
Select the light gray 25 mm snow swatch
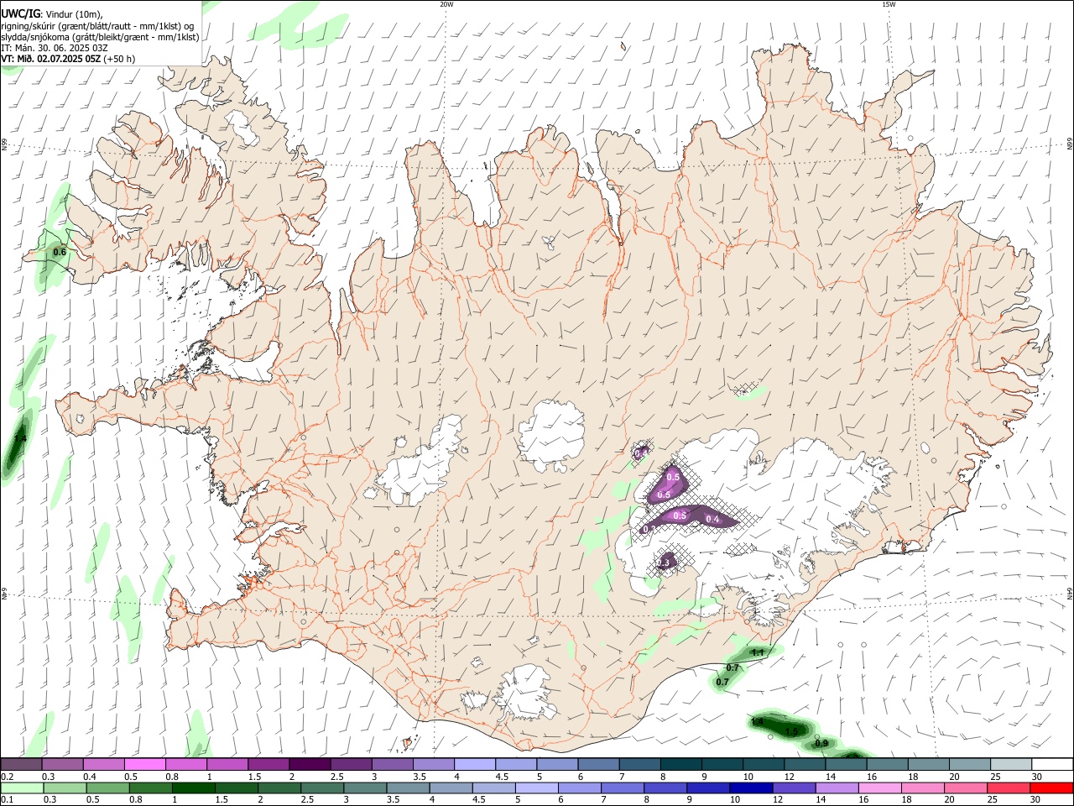(x=1010, y=765)
